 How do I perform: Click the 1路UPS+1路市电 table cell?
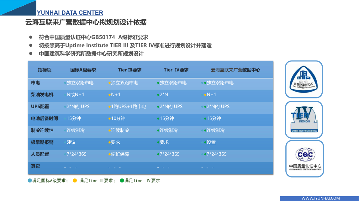pyautogui.click(x=129, y=107)
